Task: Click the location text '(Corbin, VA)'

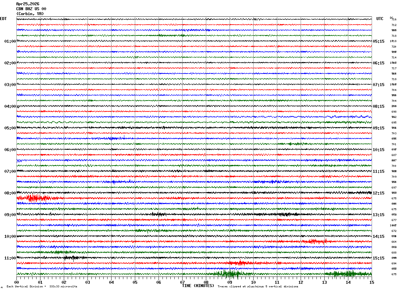Action: (x=30, y=14)
